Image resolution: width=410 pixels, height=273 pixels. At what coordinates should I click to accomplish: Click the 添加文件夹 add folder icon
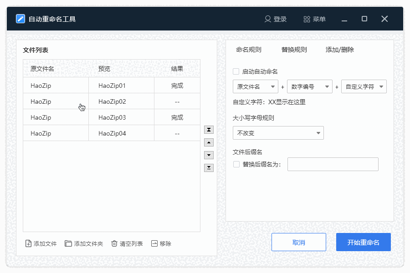(x=67, y=243)
